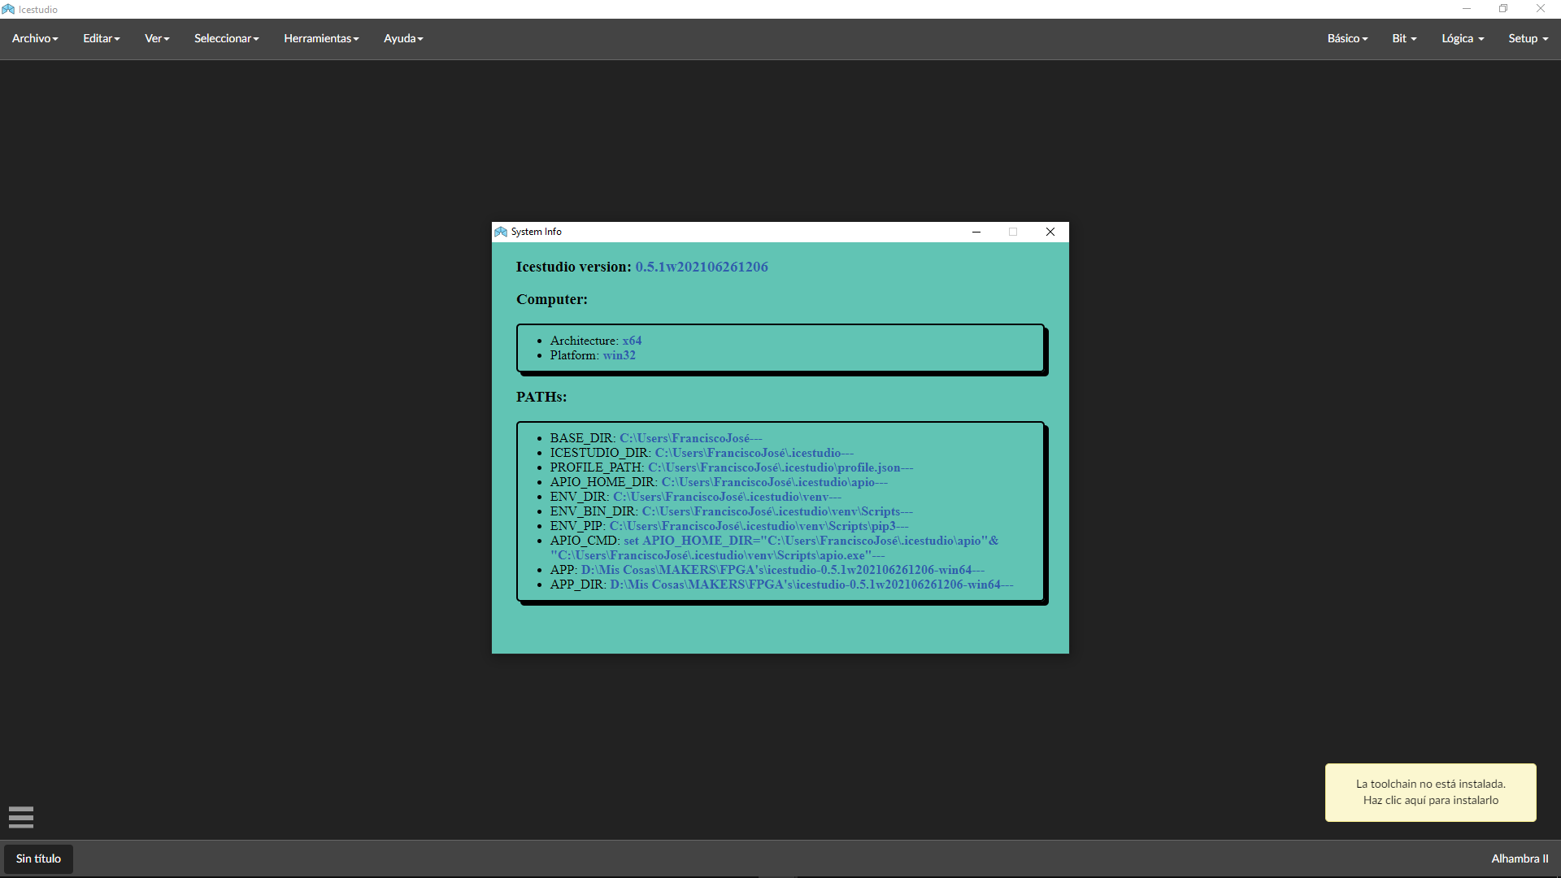This screenshot has height=878, width=1561.
Task: Click the gamepad icon on System Info dialog
Action: (x=500, y=232)
